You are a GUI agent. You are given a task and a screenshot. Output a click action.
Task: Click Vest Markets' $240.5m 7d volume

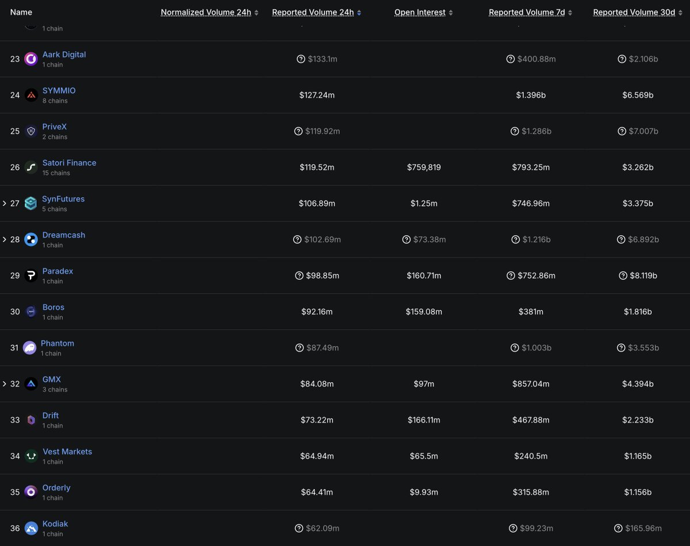coord(531,456)
